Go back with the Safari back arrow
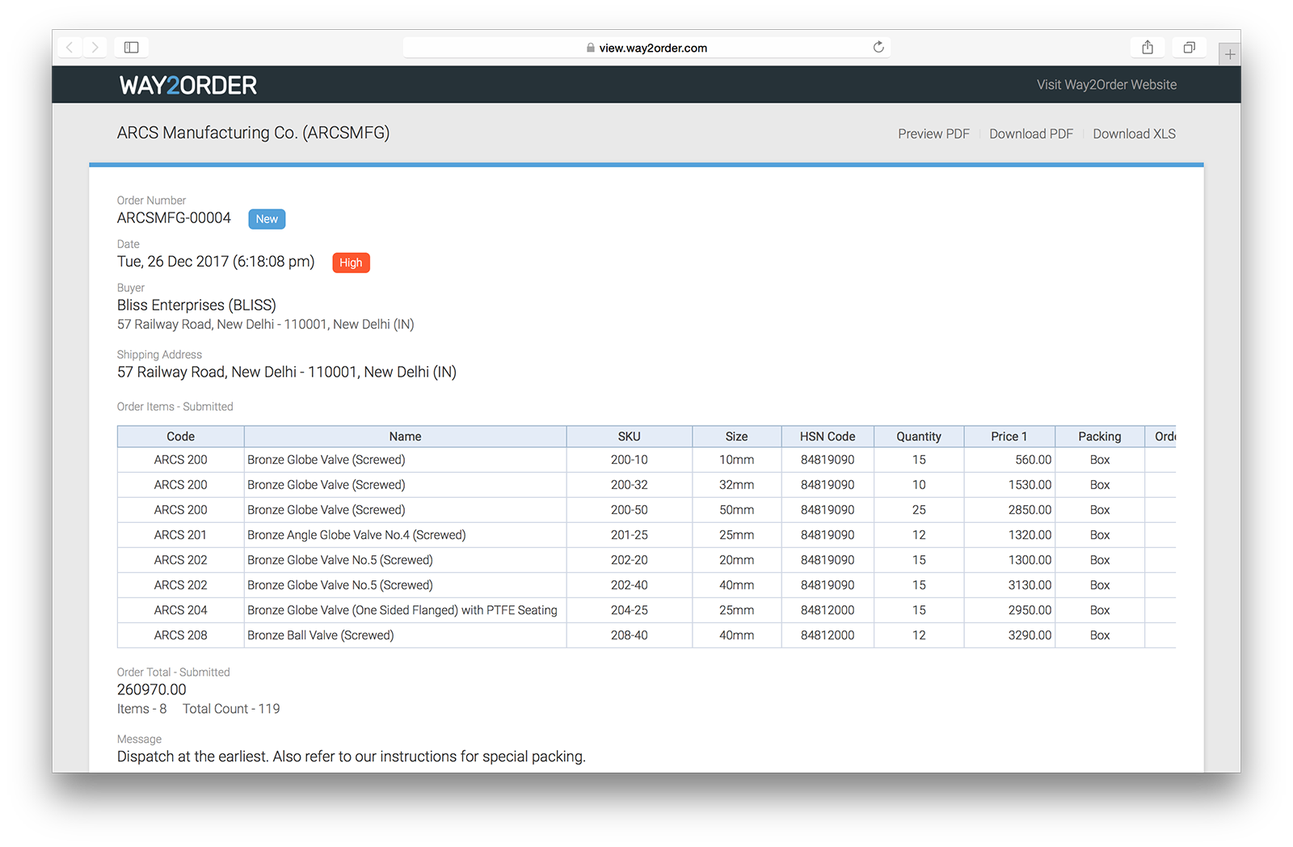This screenshot has height=847, width=1293. (x=69, y=48)
